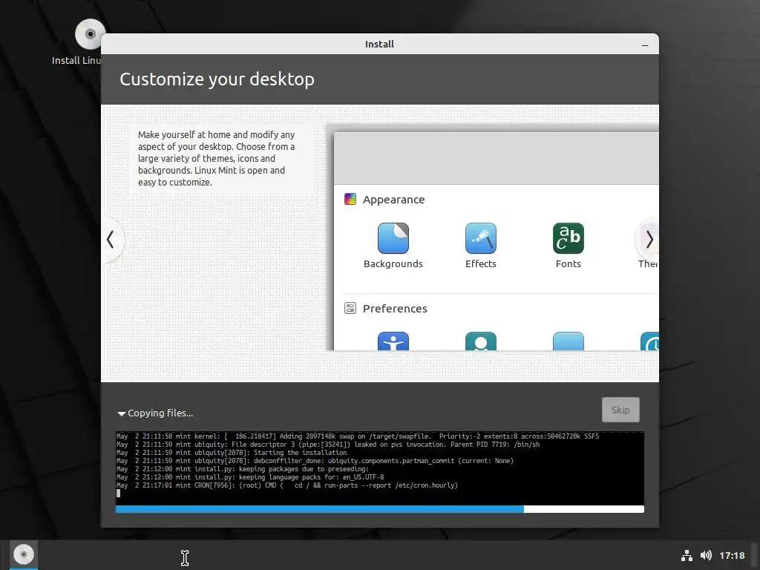The width and height of the screenshot is (760, 570).
Task: Click the 'Effects' label text
Action: (x=481, y=263)
